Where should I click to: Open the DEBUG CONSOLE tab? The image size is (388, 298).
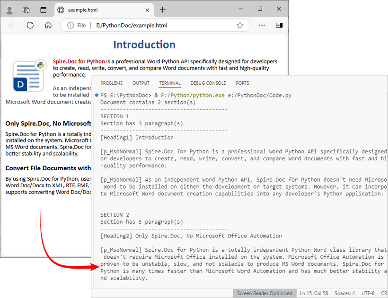click(x=208, y=83)
